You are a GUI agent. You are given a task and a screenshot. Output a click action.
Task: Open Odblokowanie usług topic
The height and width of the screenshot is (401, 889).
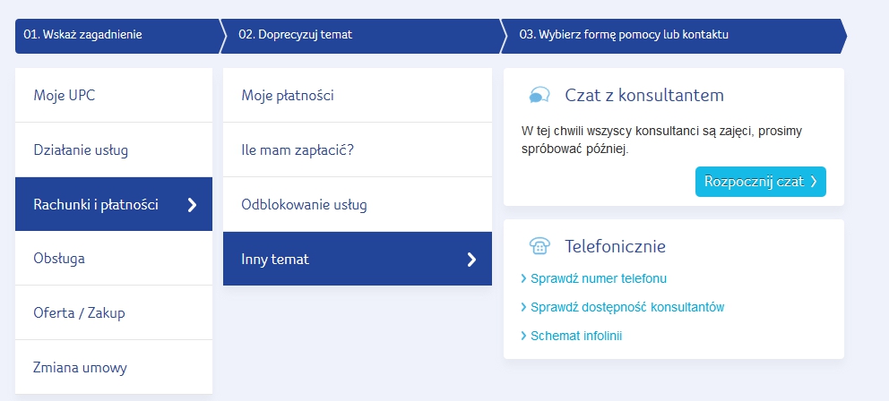[x=304, y=205]
